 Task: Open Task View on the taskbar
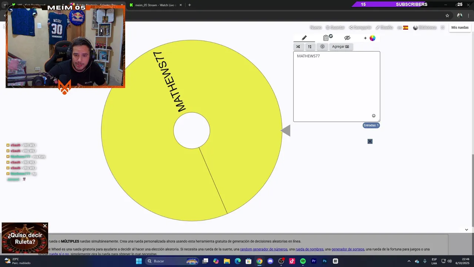pos(206,261)
